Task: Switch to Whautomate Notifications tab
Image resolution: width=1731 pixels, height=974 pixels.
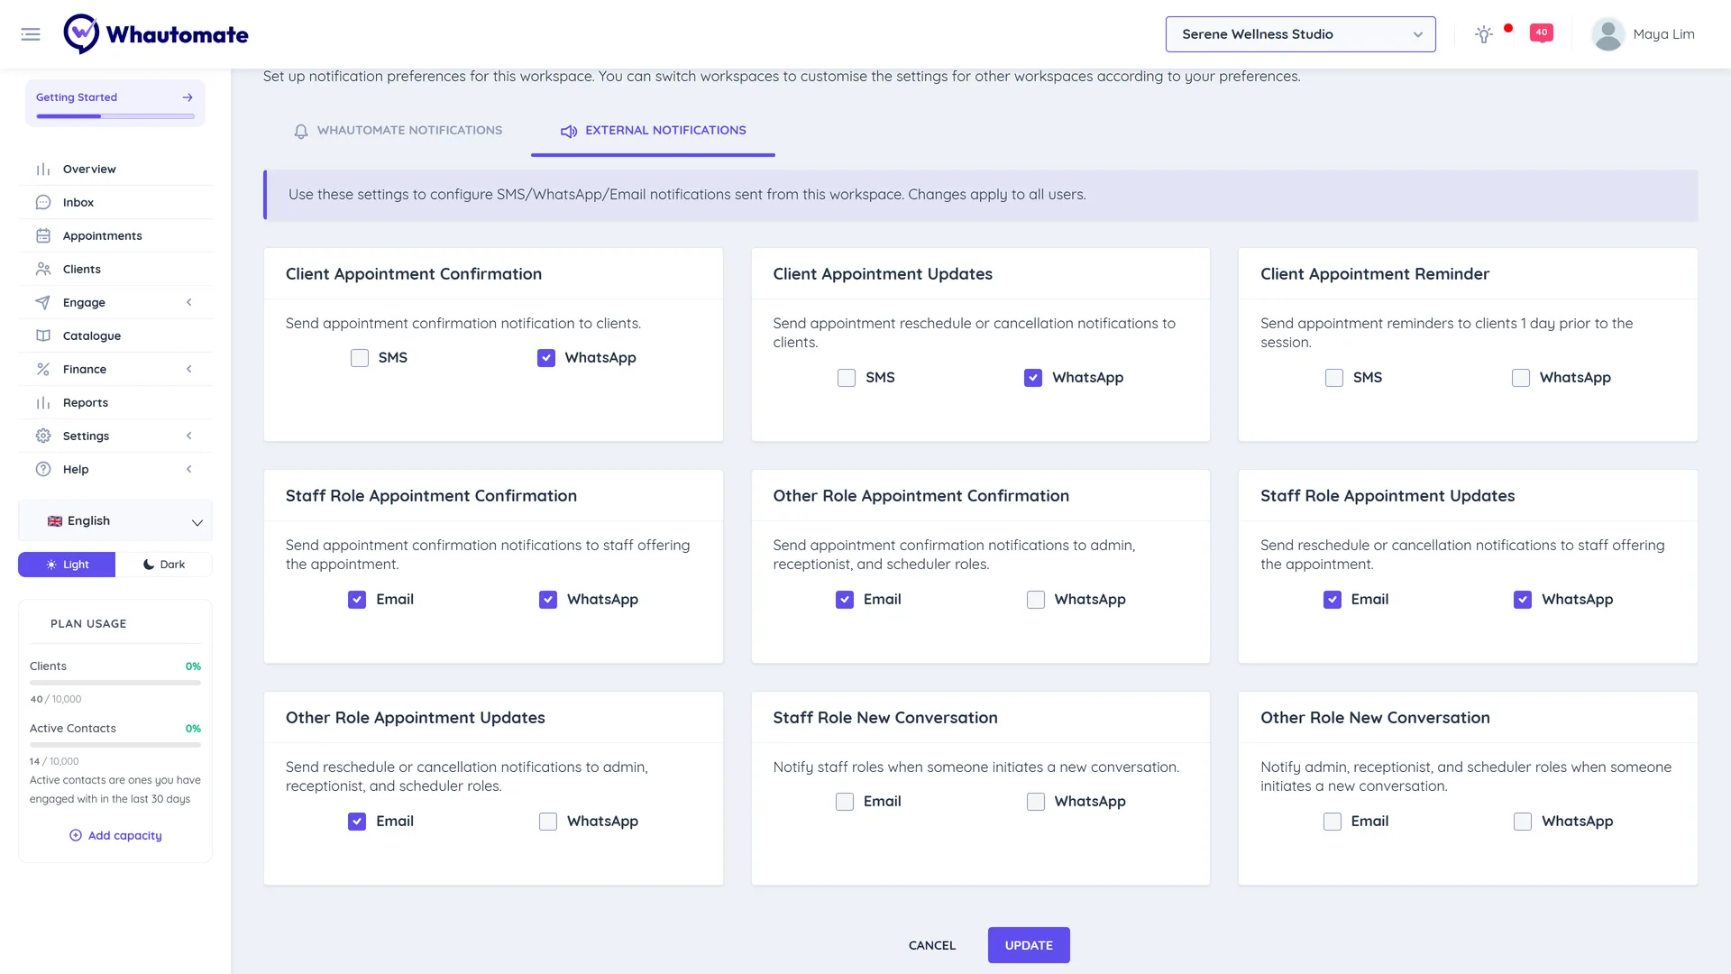Action: point(398,131)
